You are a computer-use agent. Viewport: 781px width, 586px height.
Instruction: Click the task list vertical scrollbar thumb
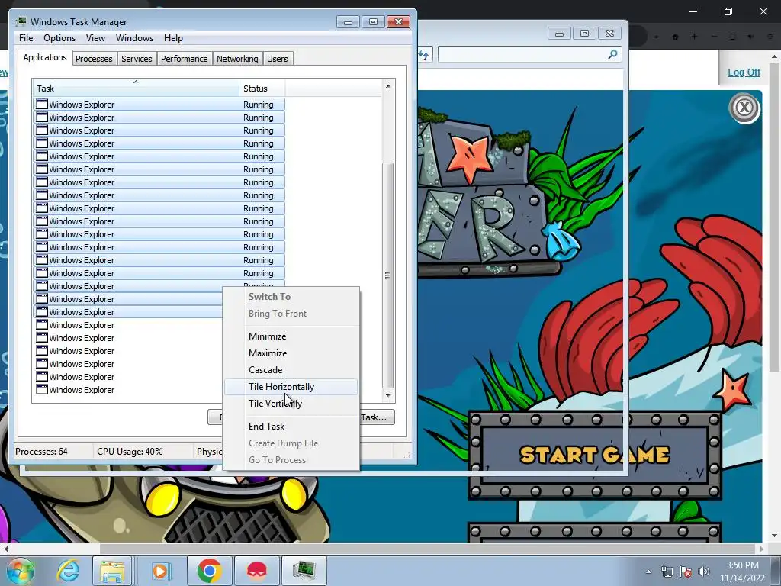pos(388,275)
